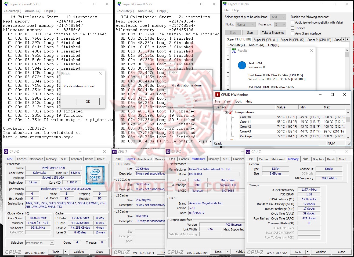354x257 pixels.
Task: Click the CPUID HWMonitor lightning icon in its title bar
Action: point(218,95)
